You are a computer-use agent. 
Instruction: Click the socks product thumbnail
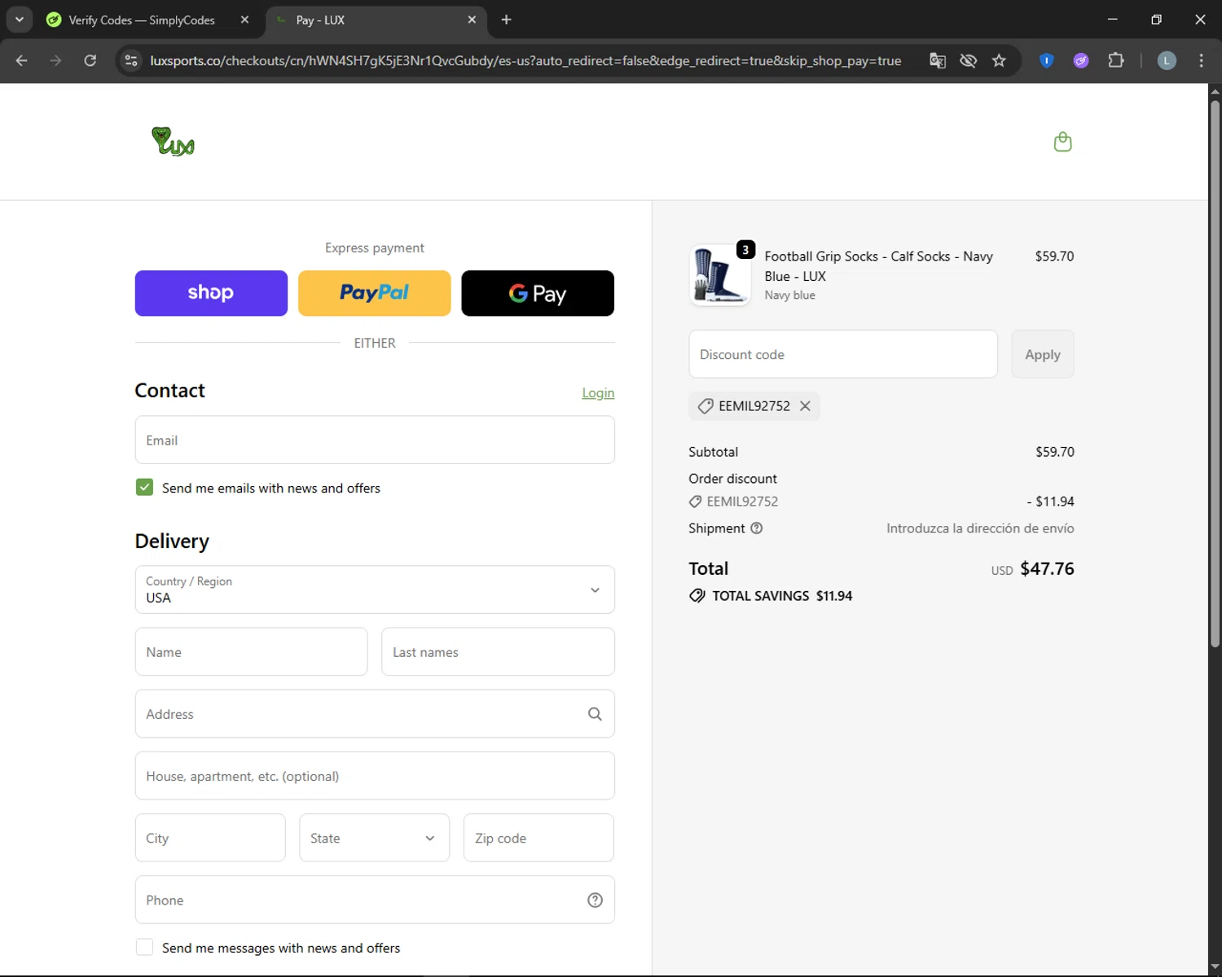point(720,275)
